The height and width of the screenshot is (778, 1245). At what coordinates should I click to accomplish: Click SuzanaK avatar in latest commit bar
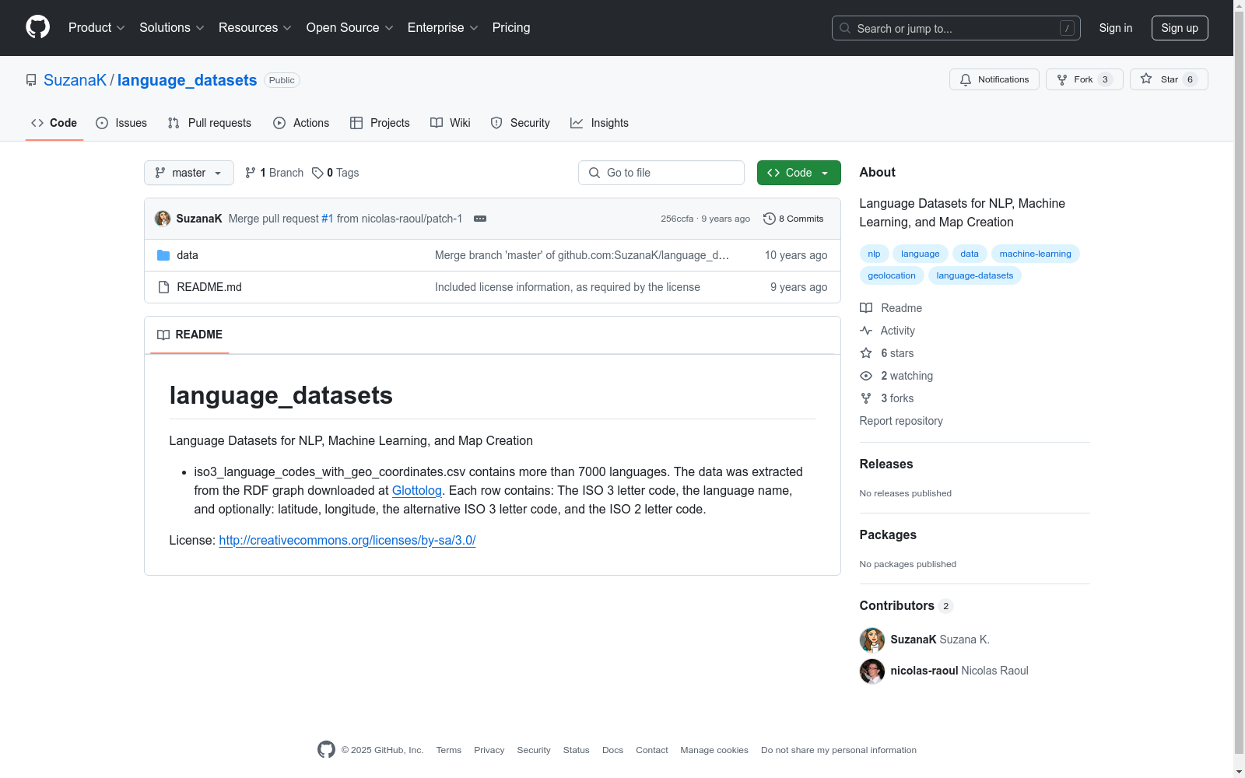click(163, 219)
